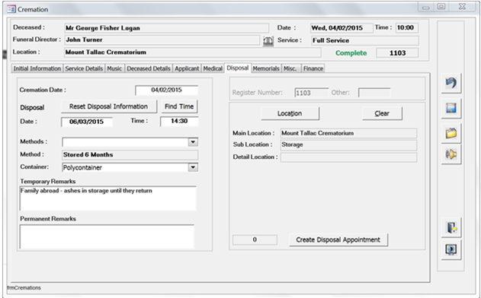This screenshot has width=481, height=298.
Task: Click the speaker sound icon in sidebar
Action: point(451,154)
